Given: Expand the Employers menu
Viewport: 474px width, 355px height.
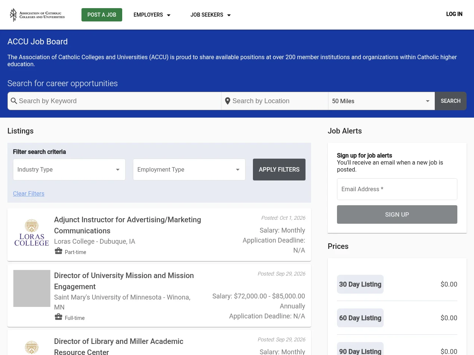Looking at the screenshot, I should point(152,15).
